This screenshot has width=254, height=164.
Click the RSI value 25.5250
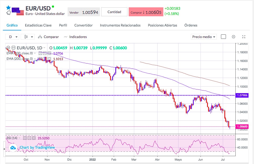(44, 138)
